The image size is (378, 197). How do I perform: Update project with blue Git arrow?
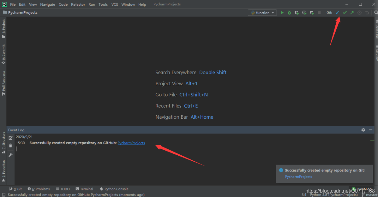[x=337, y=13]
